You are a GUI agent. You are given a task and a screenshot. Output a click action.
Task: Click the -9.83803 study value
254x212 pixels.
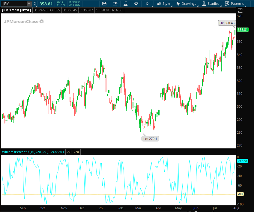[57, 152]
